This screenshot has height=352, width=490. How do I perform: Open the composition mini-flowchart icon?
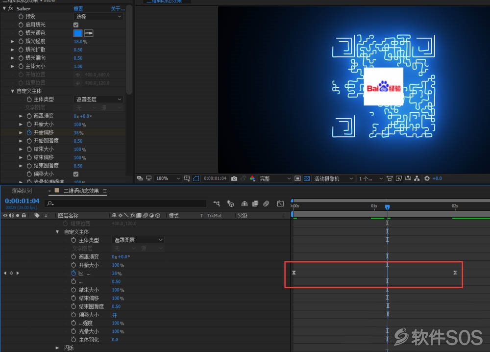(216, 203)
